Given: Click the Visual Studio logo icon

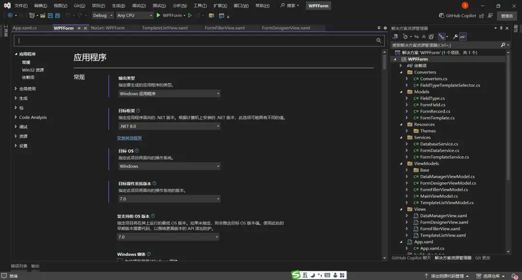Looking at the screenshot, I should coord(7,5).
